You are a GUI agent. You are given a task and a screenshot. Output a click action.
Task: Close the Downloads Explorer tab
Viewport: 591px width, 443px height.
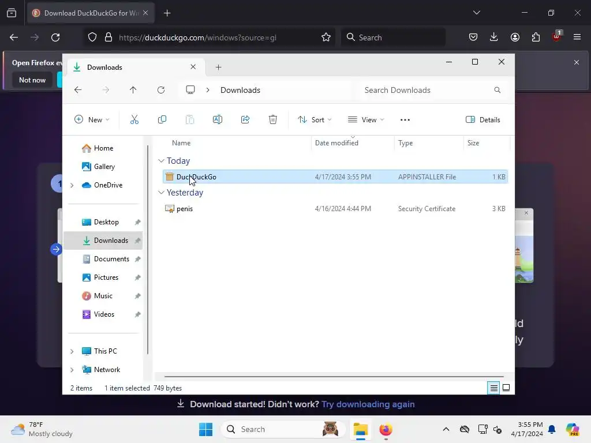[193, 67]
